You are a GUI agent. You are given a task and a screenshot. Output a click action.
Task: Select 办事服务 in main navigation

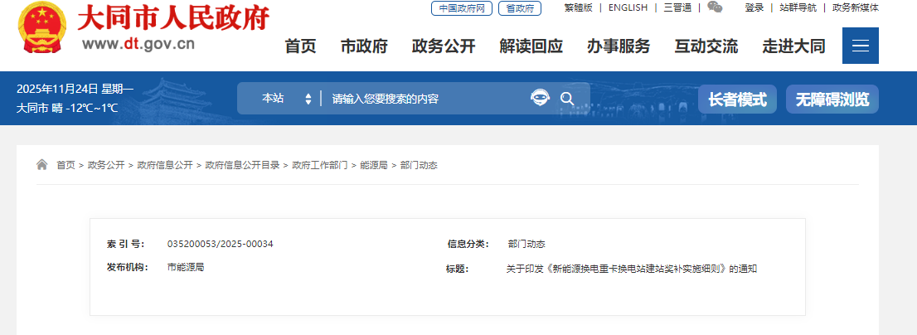click(x=619, y=46)
